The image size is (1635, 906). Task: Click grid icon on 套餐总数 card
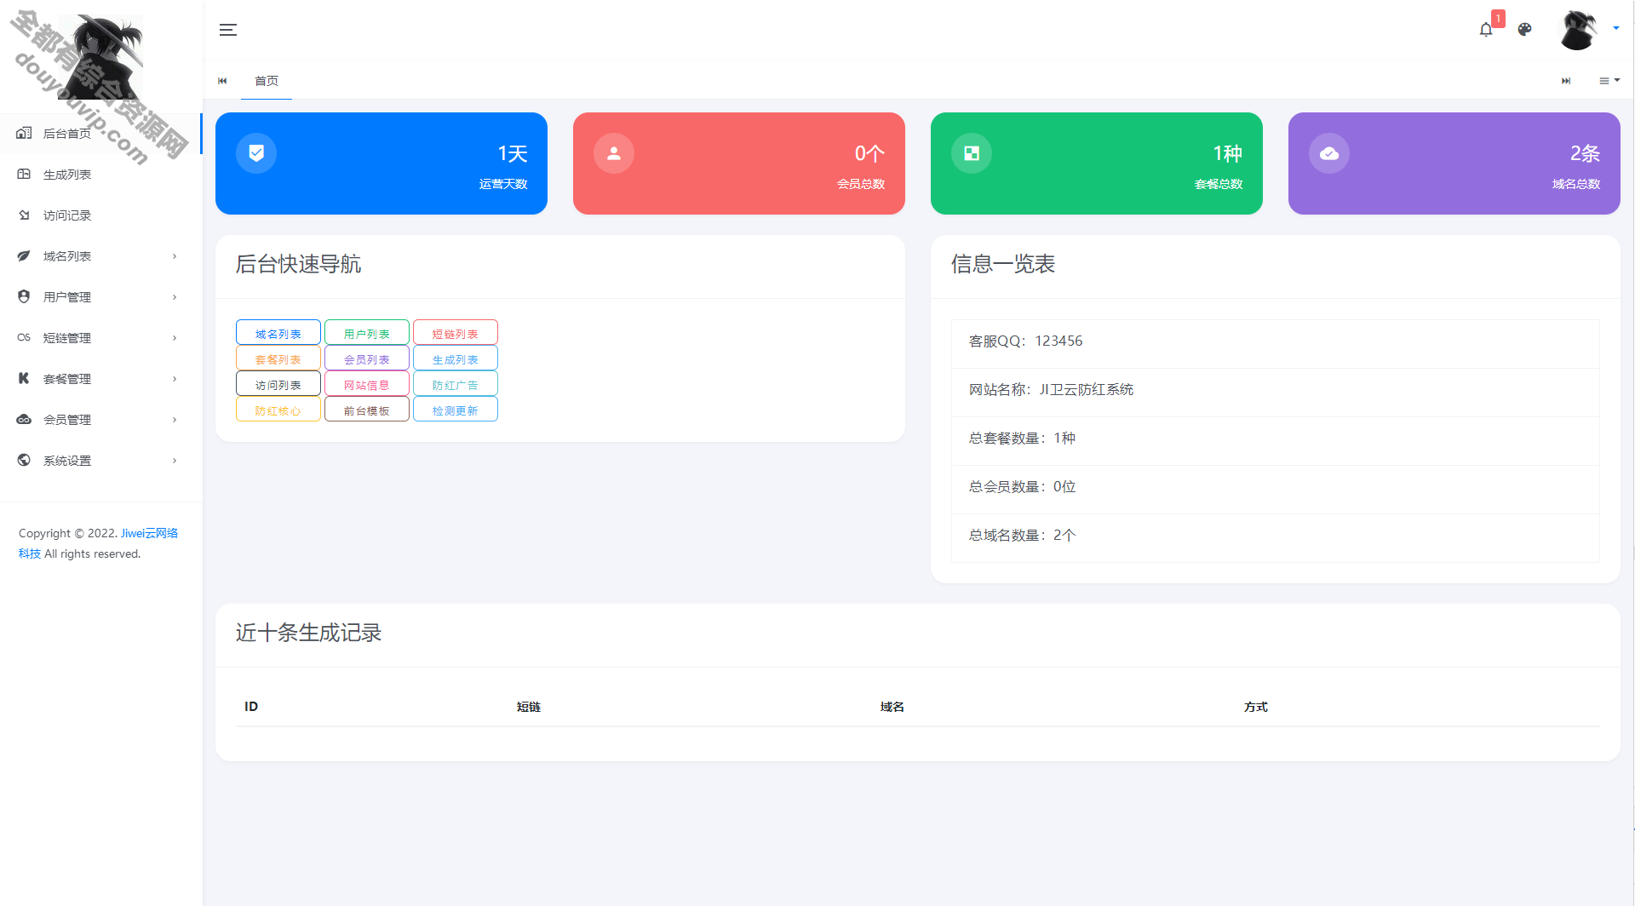[972, 153]
